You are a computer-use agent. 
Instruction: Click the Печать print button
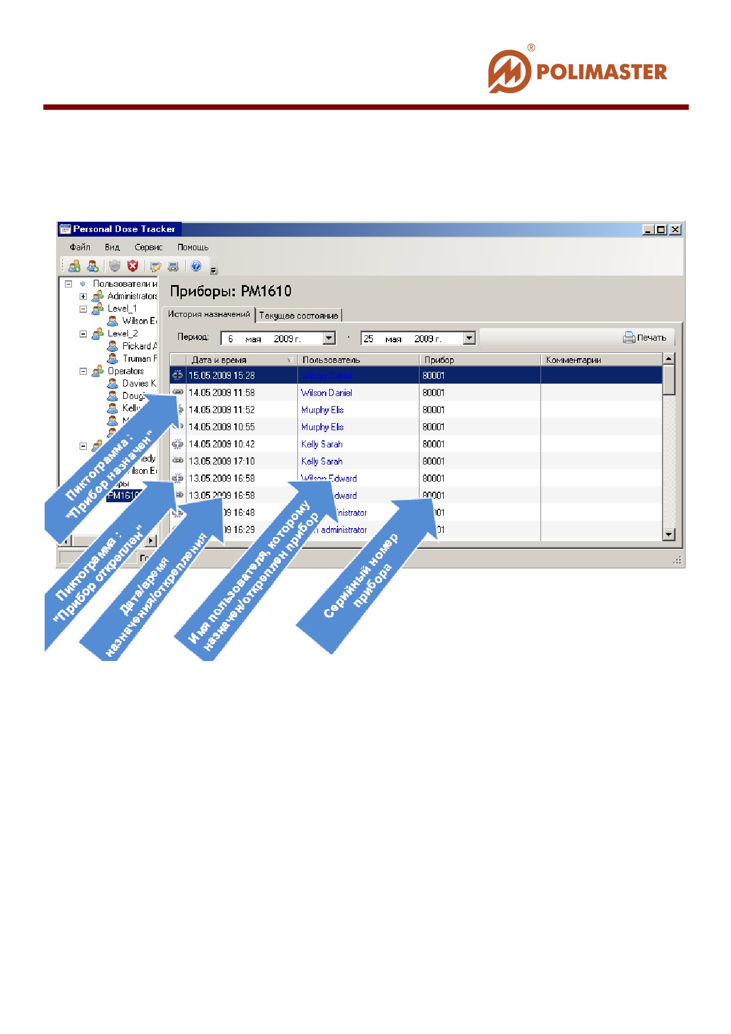pos(644,338)
